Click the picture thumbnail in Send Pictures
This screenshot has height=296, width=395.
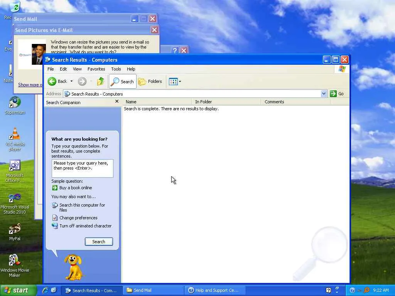pos(32,54)
